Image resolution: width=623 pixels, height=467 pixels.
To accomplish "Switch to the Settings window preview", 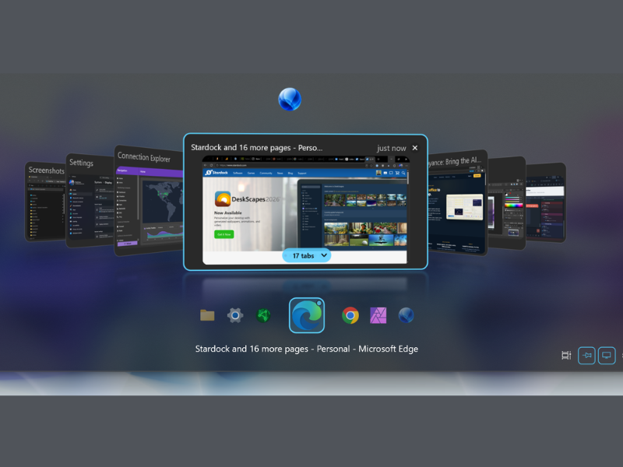I will click(x=90, y=201).
